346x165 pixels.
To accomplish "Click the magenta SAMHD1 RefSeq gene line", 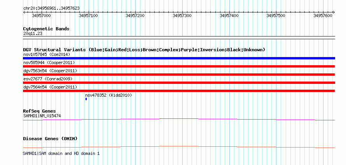I will pos(179,120).
